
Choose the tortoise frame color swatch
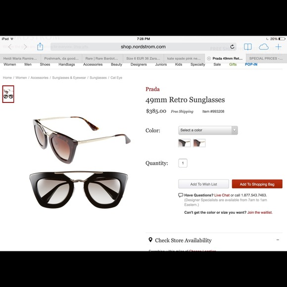tap(199, 143)
